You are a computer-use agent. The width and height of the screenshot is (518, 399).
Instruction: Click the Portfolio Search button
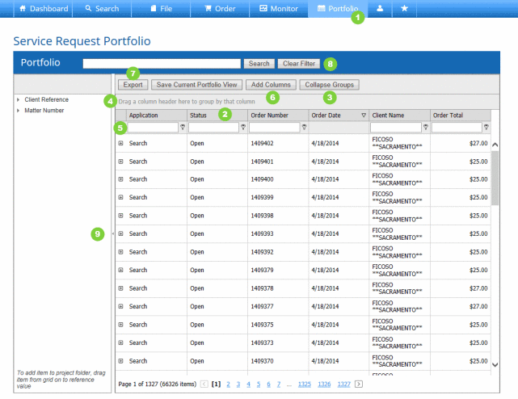(x=259, y=64)
